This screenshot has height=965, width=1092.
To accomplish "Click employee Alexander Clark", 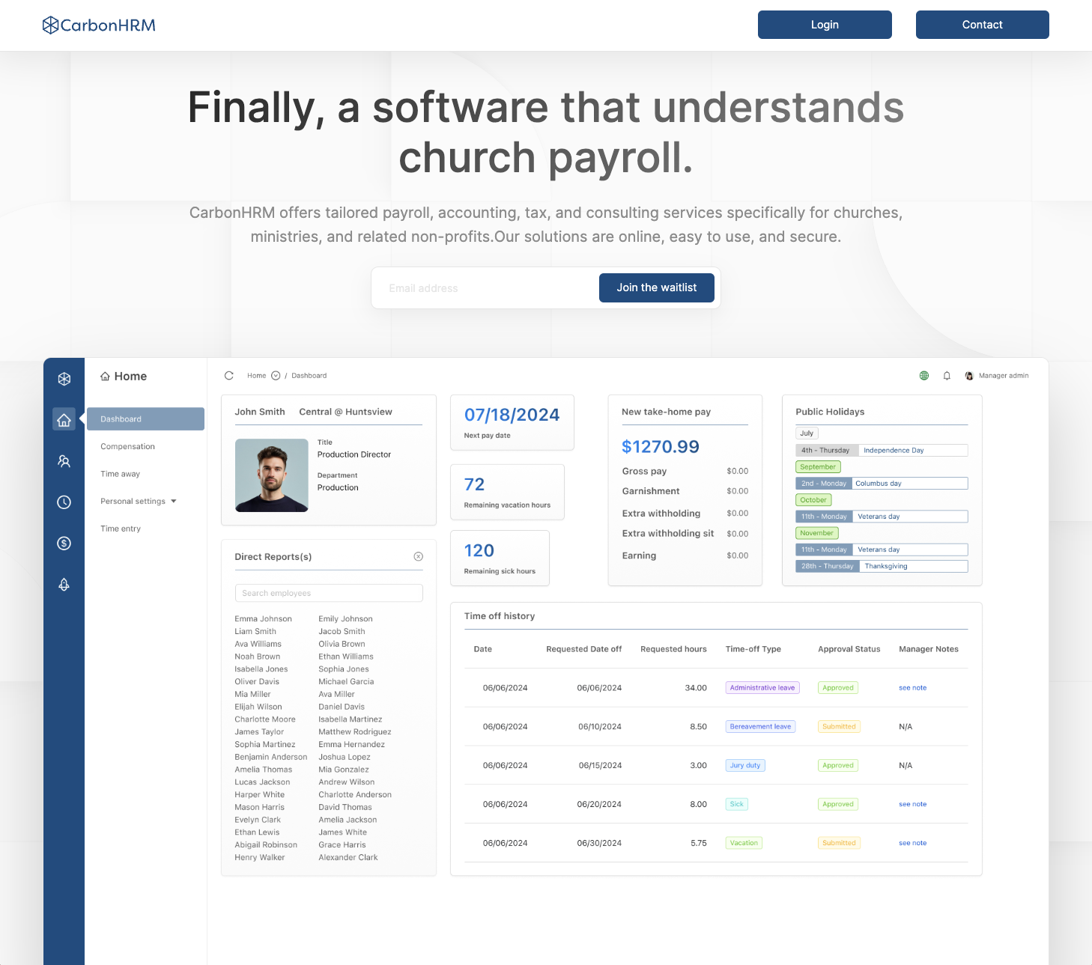I will pos(348,858).
